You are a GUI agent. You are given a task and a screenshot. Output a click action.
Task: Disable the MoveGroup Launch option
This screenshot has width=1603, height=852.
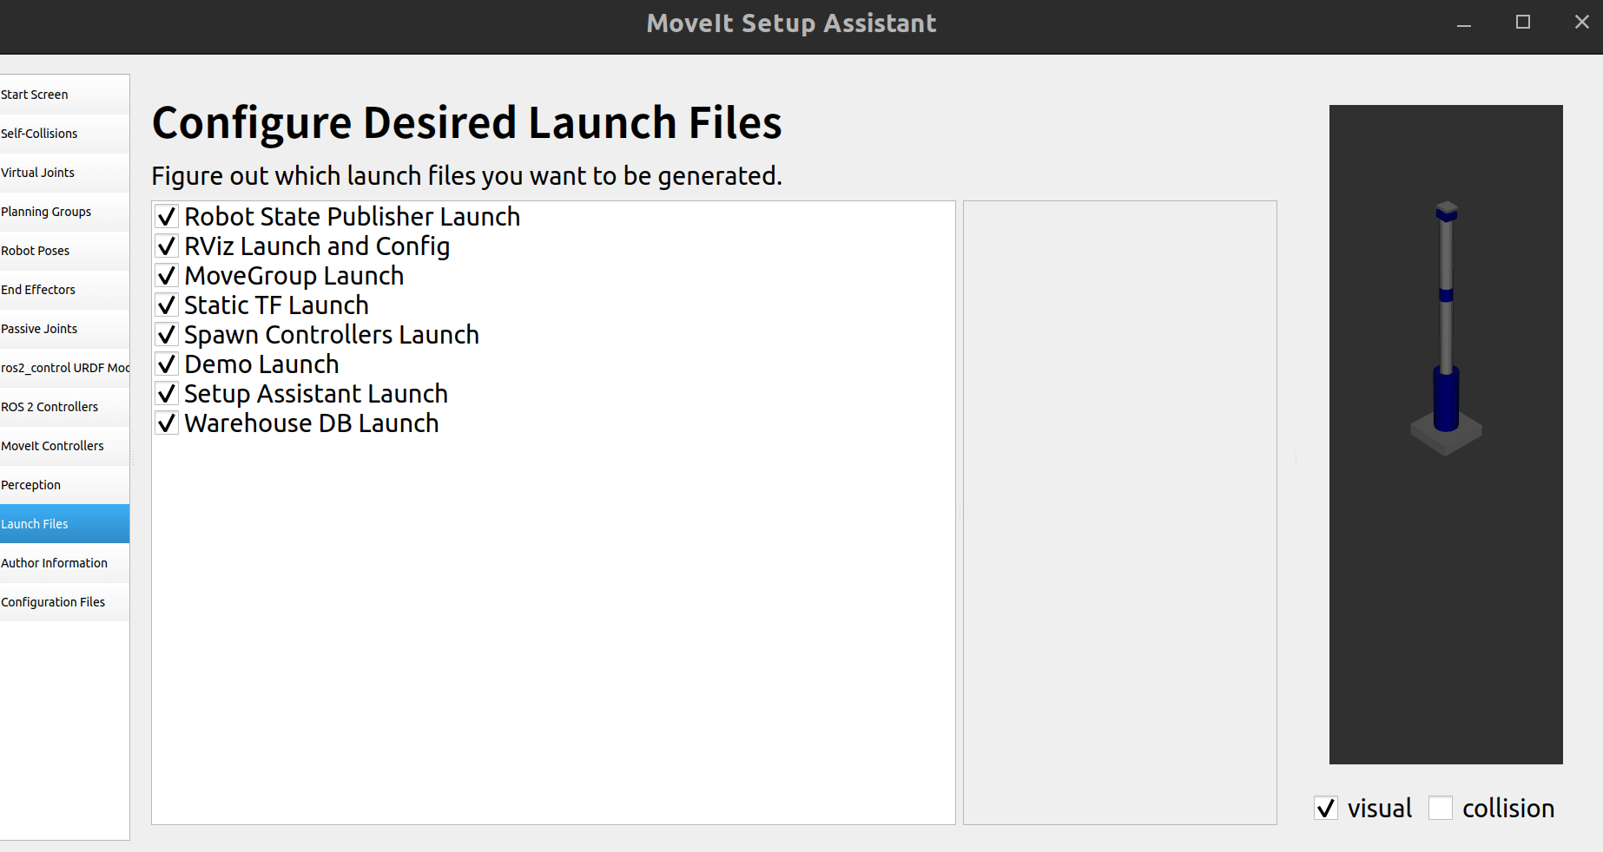[x=167, y=276]
